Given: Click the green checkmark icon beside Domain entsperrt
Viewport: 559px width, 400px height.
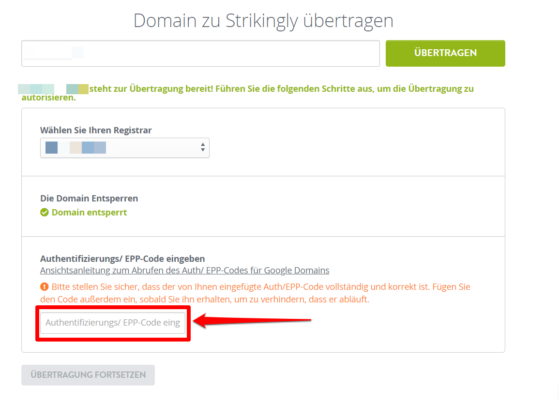Looking at the screenshot, I should (44, 213).
